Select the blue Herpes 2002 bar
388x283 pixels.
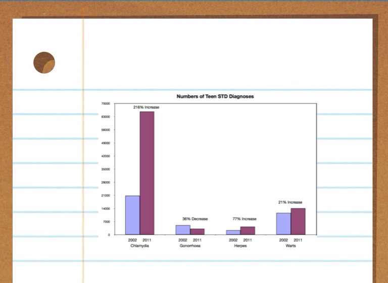point(233,232)
